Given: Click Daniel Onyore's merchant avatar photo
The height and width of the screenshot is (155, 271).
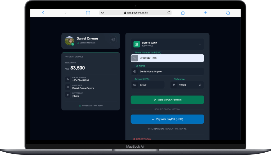Looking at the screenshot, I should 69,41.
